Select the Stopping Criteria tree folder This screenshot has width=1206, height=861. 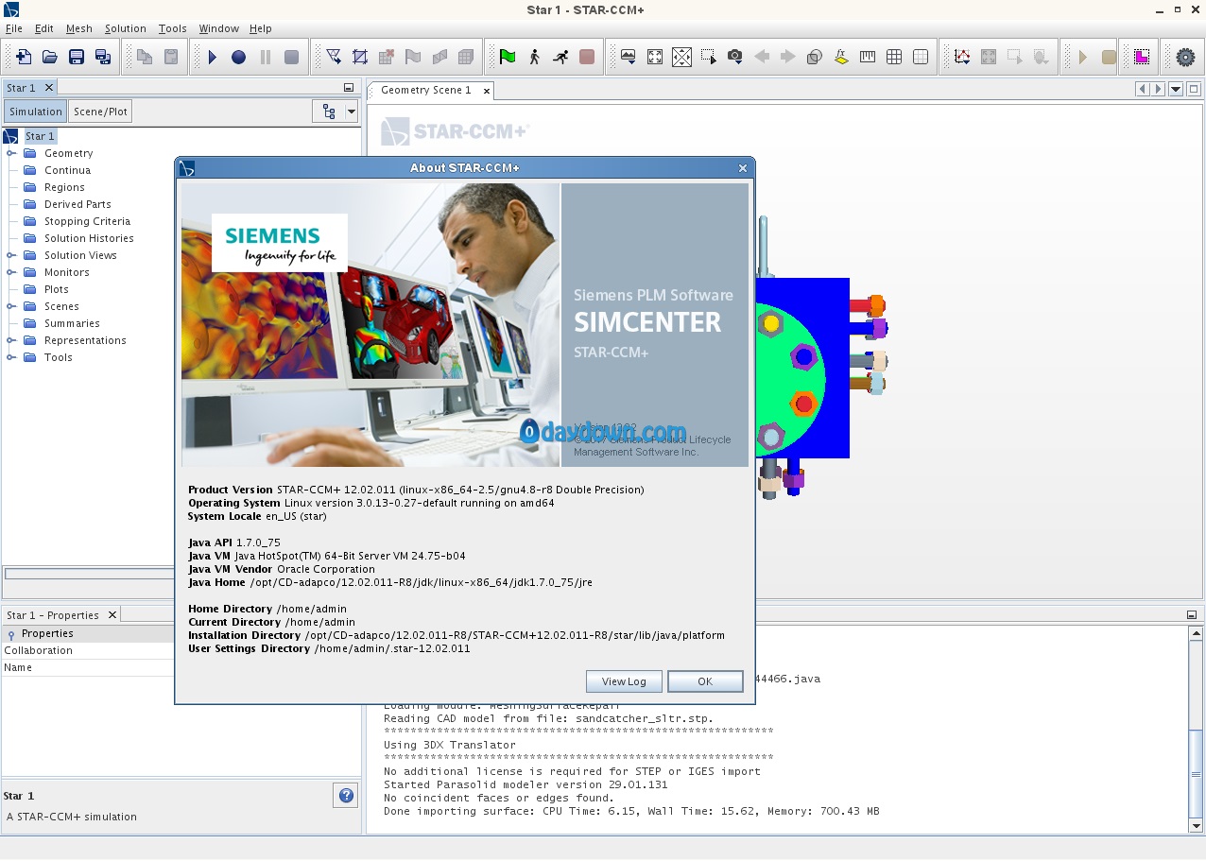(88, 221)
